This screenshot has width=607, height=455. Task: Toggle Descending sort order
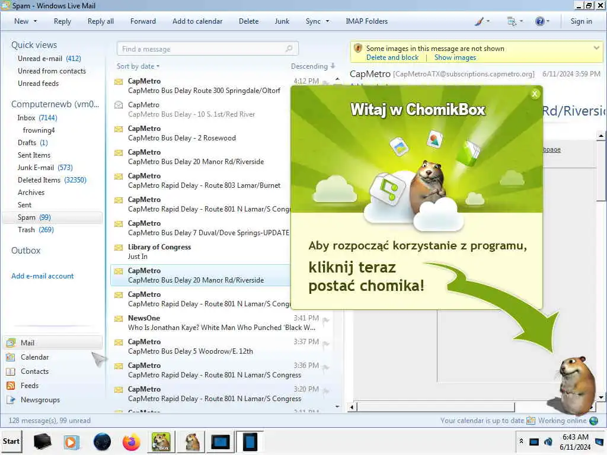coord(313,66)
